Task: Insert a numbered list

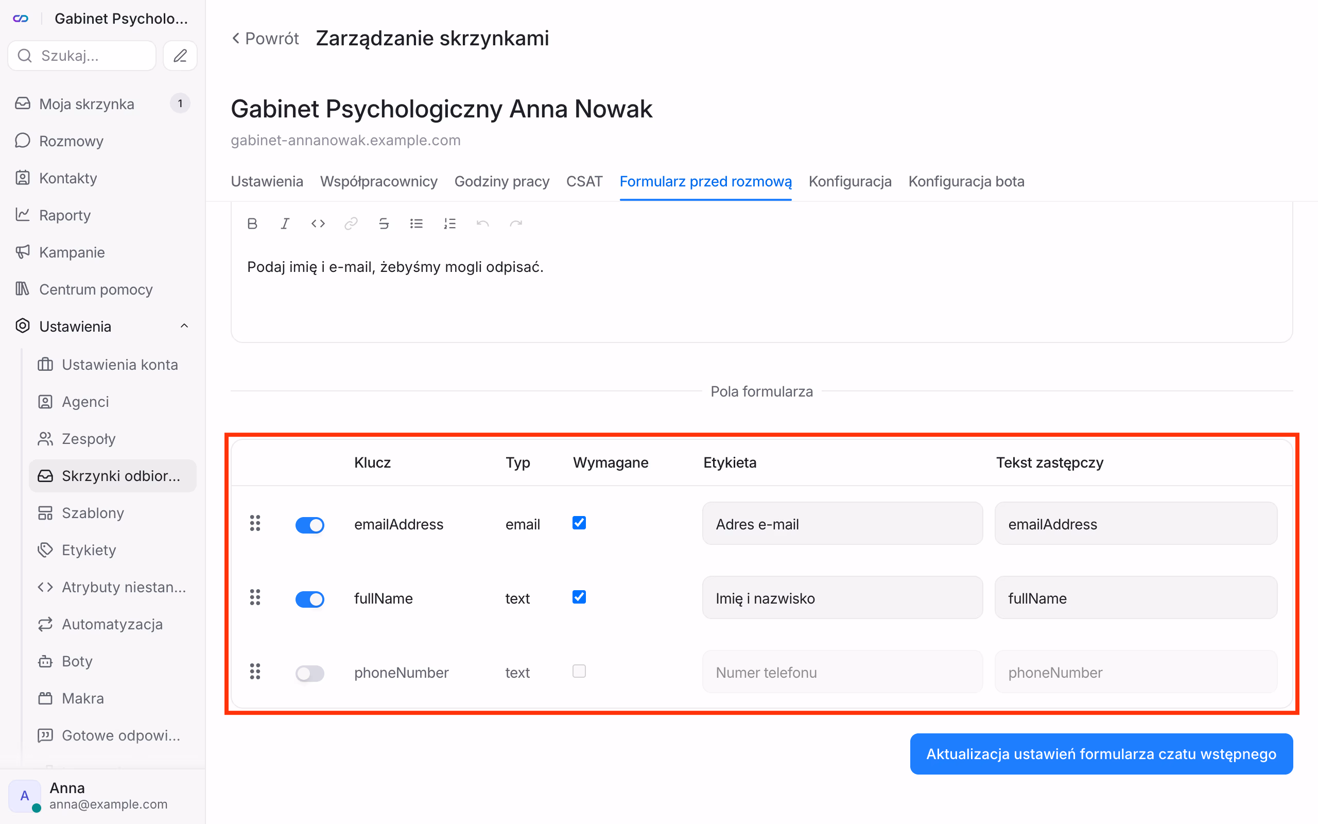Action: pyautogui.click(x=449, y=224)
